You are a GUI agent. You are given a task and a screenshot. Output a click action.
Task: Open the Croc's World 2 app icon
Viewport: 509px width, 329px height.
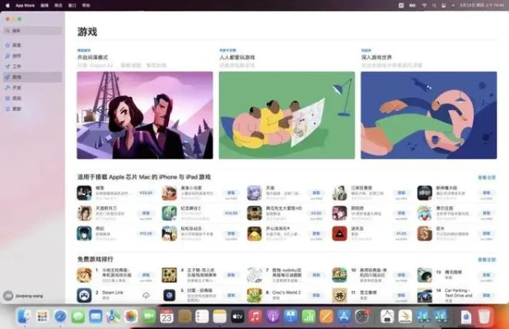click(x=254, y=295)
